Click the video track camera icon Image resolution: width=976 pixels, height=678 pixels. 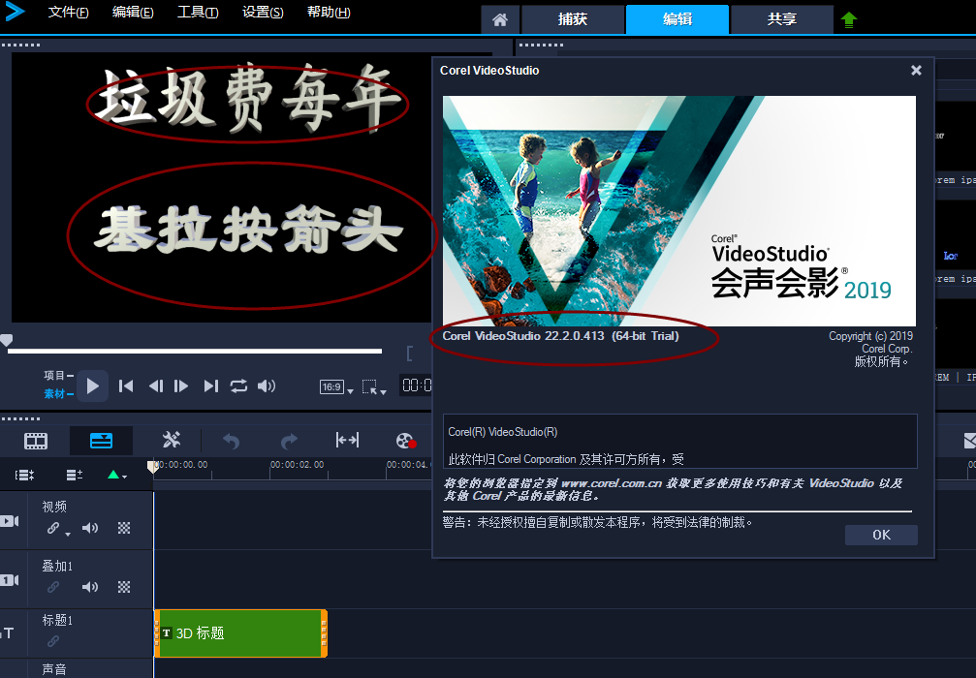coord(10,521)
